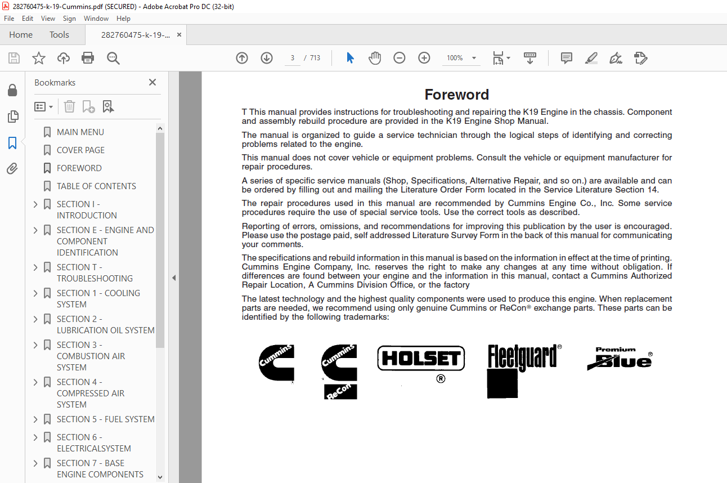
Task: Open the View menu
Action: (48, 19)
